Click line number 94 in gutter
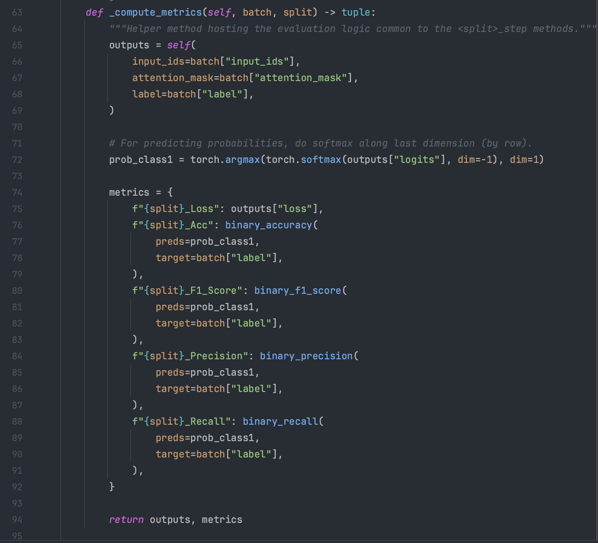This screenshot has width=598, height=543. point(17,520)
